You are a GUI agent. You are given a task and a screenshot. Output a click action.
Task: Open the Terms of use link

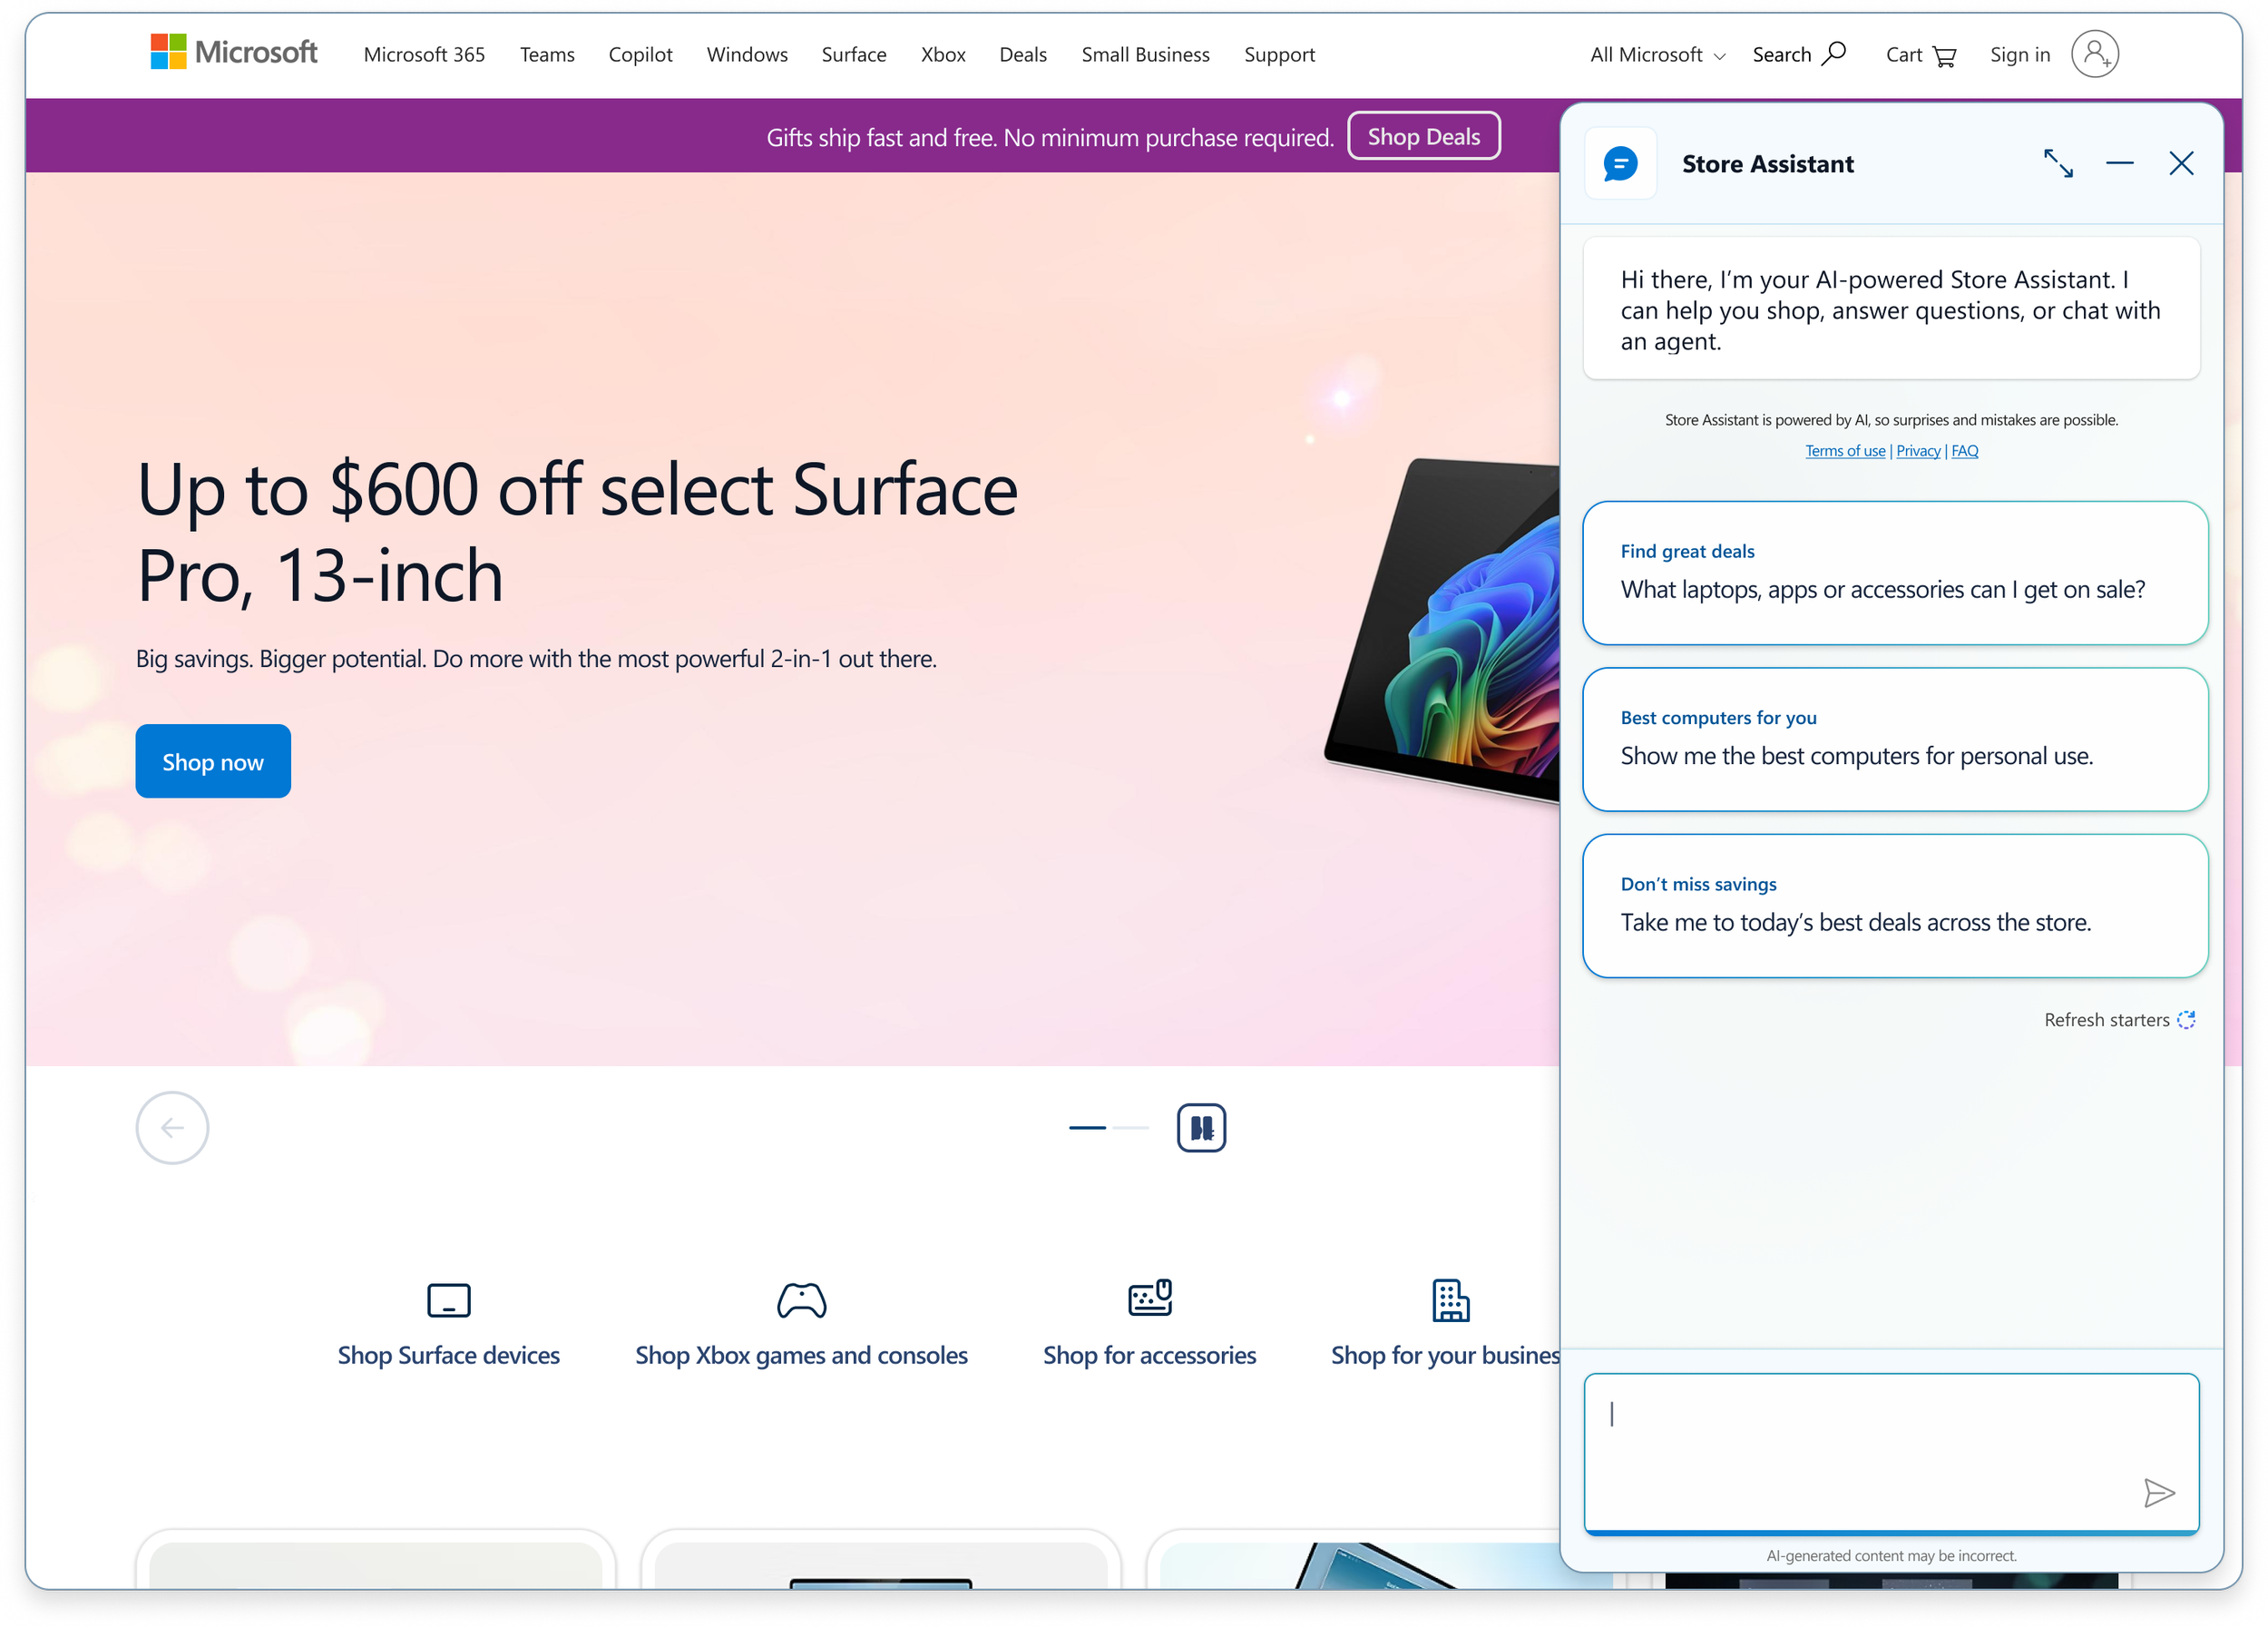click(x=1845, y=451)
